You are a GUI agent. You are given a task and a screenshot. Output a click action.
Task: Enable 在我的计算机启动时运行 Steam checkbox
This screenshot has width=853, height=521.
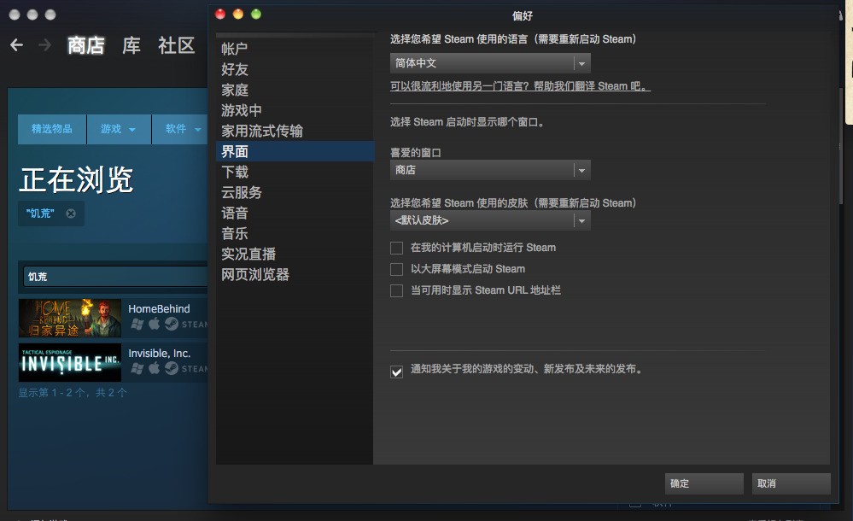pyautogui.click(x=396, y=249)
